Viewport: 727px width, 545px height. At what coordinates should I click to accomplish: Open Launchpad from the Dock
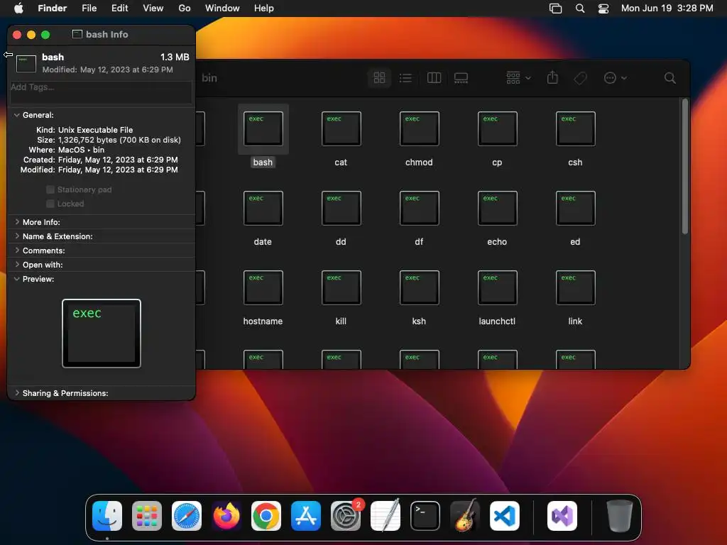[x=147, y=516]
